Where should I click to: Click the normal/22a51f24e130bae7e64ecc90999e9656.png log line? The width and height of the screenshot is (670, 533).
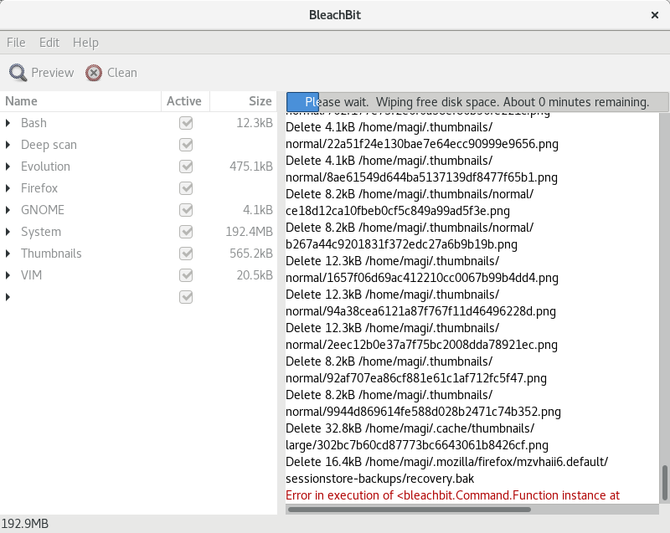coord(422,144)
